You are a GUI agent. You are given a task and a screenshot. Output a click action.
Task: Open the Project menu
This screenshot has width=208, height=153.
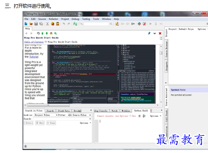click(x=65, y=19)
